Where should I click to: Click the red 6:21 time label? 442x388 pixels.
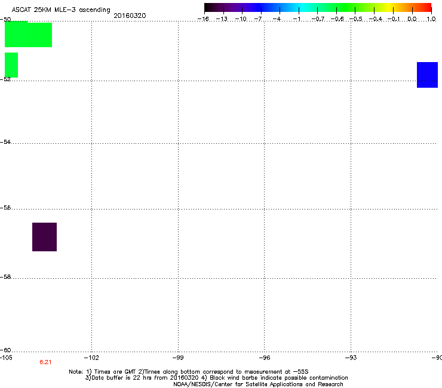pos(45,362)
